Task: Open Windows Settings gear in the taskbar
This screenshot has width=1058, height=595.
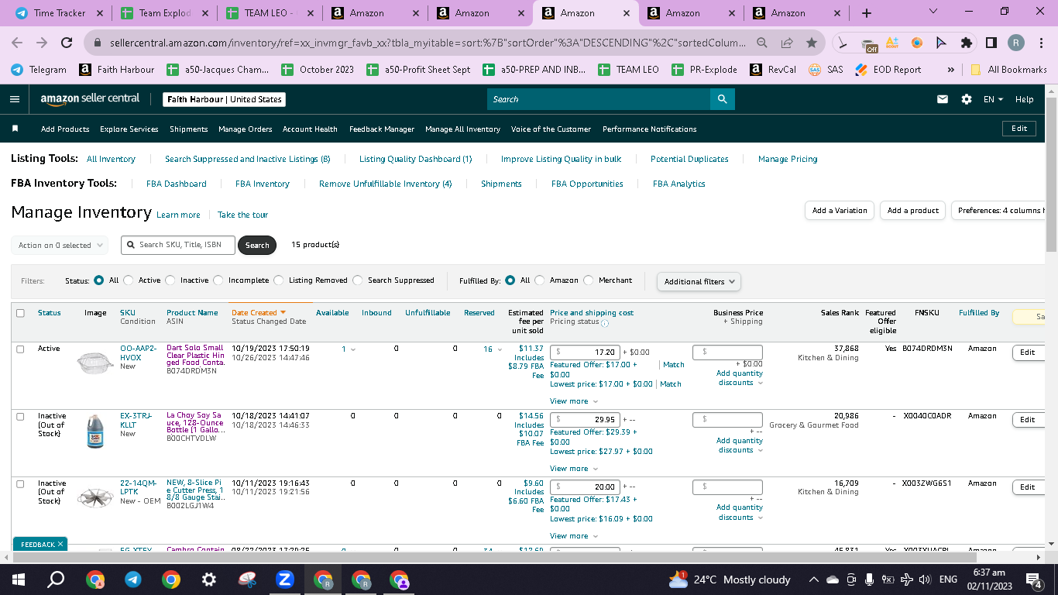Action: point(209,580)
